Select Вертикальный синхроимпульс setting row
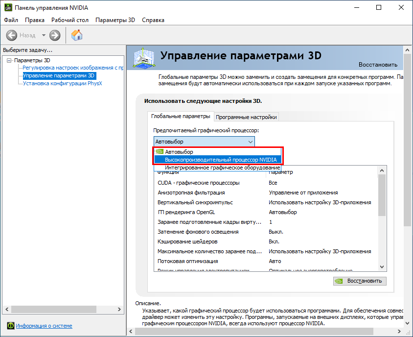 266,202
